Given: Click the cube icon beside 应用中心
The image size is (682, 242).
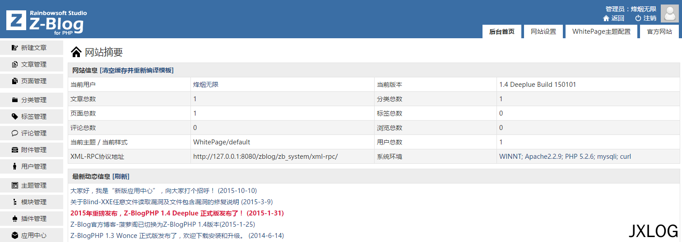Looking at the screenshot, I should pyautogui.click(x=15, y=235).
